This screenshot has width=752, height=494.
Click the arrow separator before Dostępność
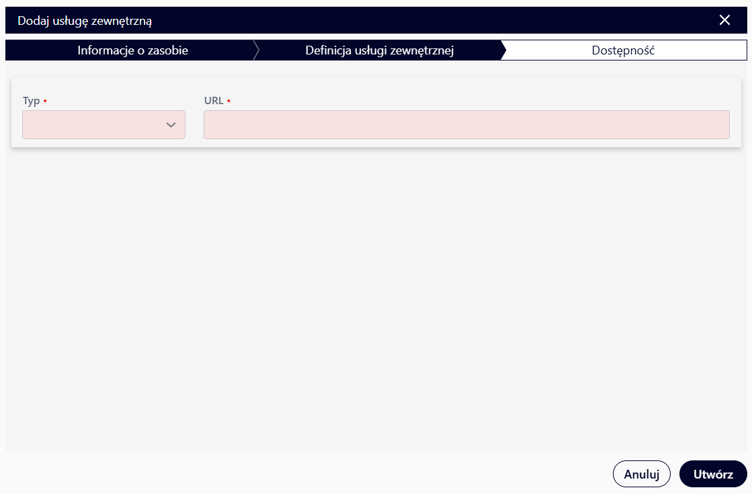tap(502, 50)
